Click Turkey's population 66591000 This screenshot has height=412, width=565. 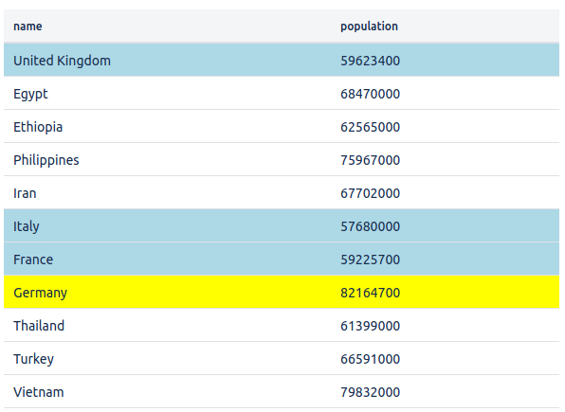370,359
